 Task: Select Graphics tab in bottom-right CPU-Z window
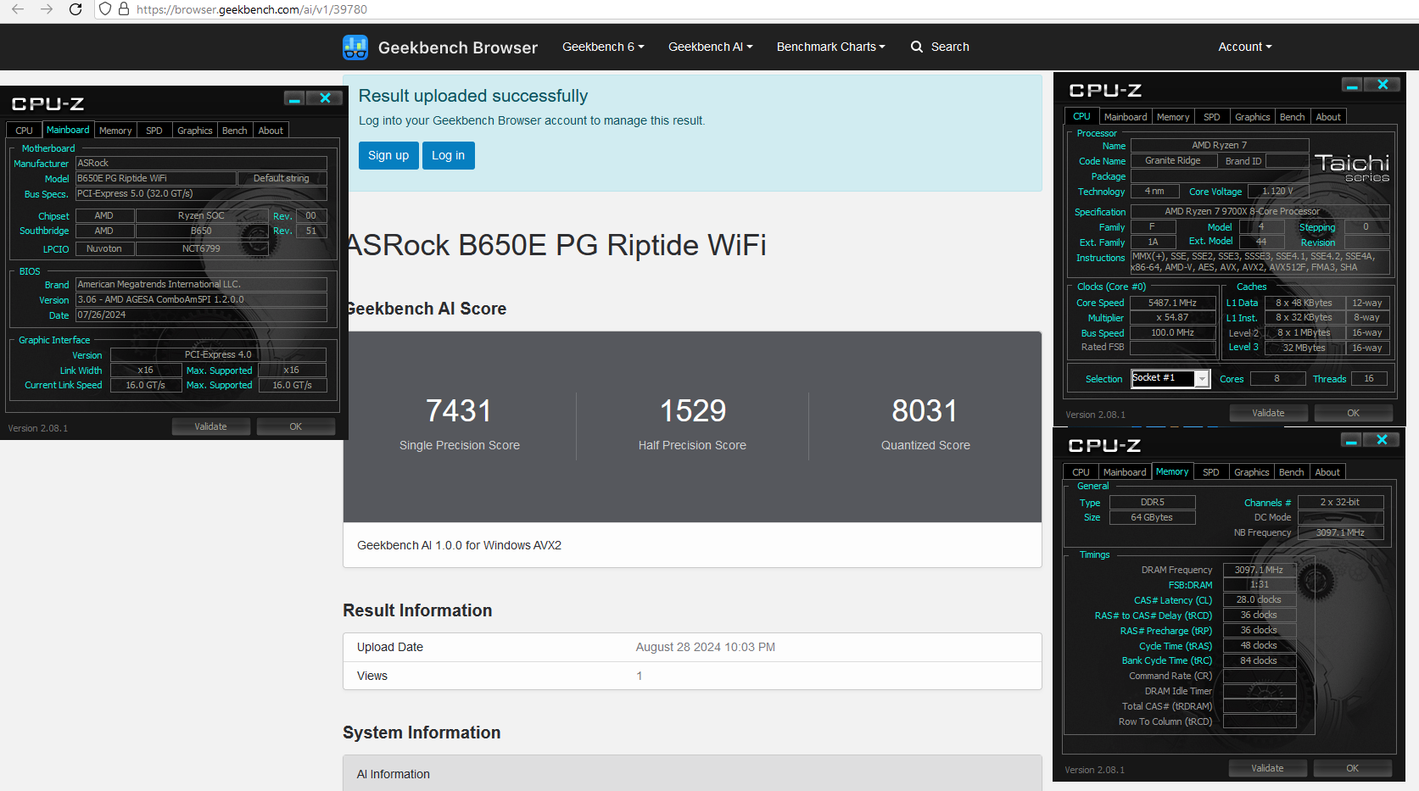pyautogui.click(x=1252, y=472)
